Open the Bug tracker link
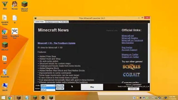The height and width of the screenshot is (100, 178). tap(127, 47)
